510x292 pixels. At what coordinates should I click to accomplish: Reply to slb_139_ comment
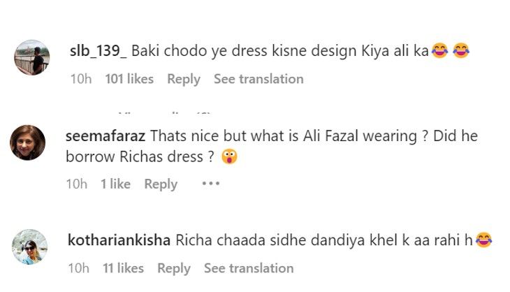pos(183,79)
